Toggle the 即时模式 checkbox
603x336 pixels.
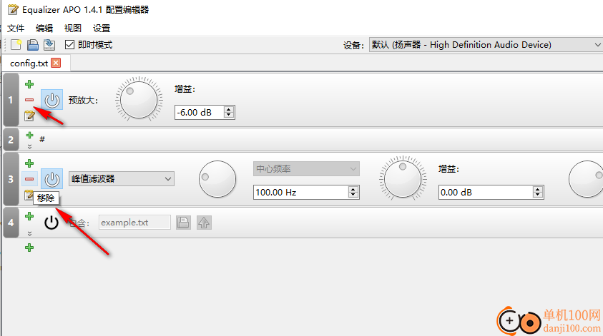click(69, 45)
